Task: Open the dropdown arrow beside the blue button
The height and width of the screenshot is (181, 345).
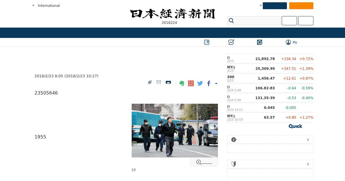Action: 260,5
